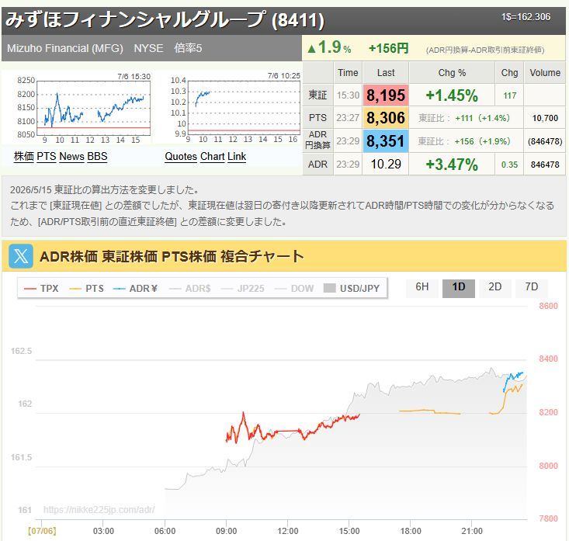
Task: Open the PTS link under Tokyo chart
Action: click(x=47, y=156)
